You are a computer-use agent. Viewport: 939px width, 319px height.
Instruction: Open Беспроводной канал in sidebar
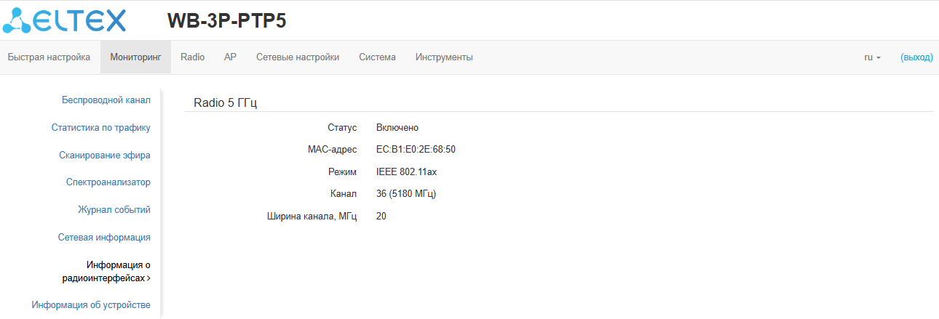click(106, 100)
